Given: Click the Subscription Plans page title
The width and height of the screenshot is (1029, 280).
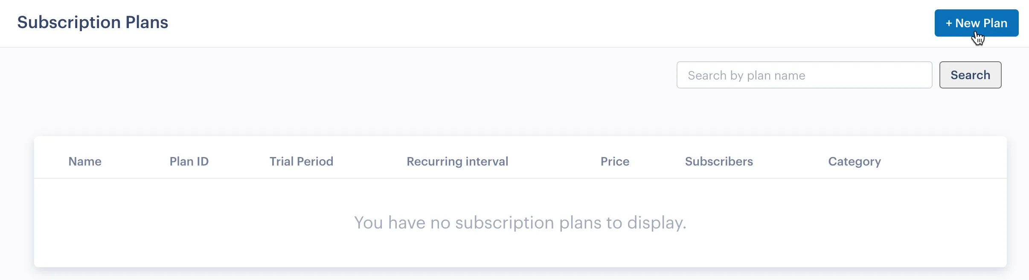Looking at the screenshot, I should (92, 22).
